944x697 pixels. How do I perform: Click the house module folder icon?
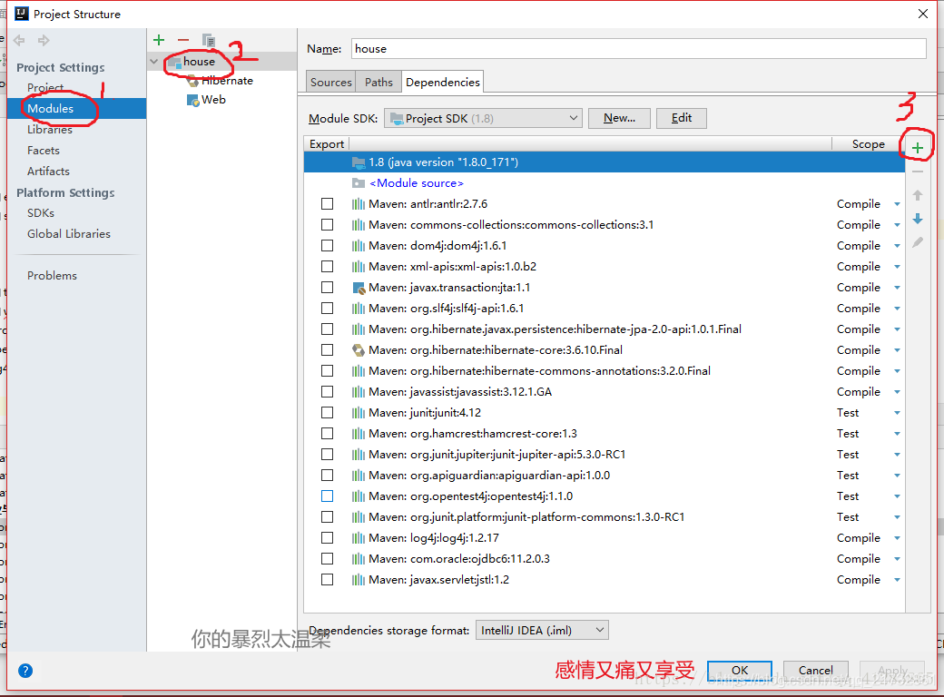(175, 62)
